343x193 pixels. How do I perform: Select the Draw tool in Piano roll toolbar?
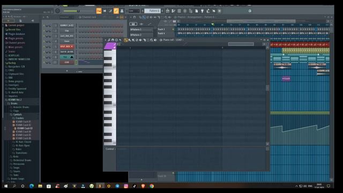click(126, 40)
